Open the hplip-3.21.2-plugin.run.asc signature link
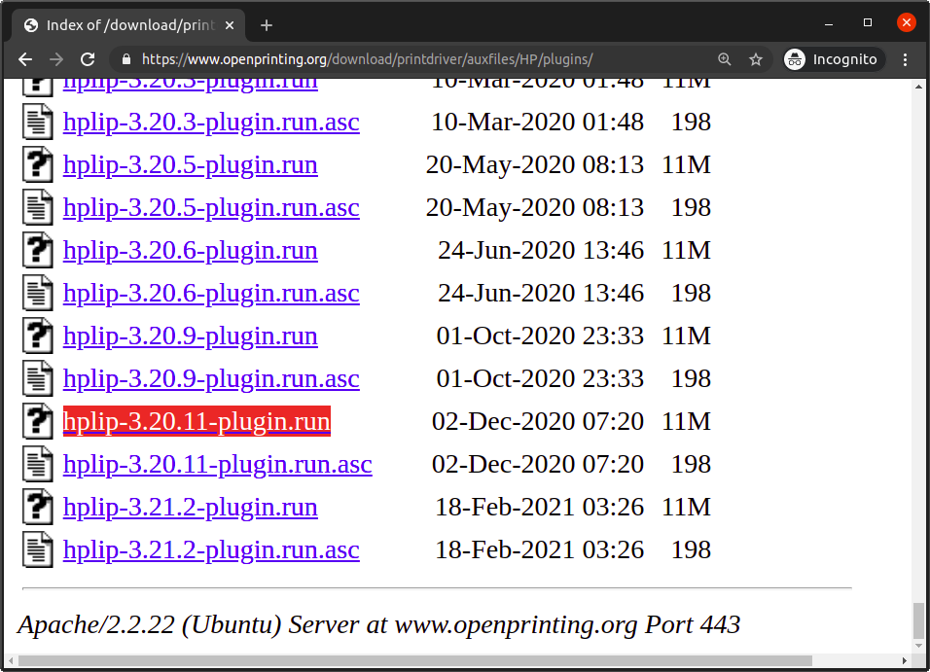The width and height of the screenshot is (930, 672). (x=211, y=549)
